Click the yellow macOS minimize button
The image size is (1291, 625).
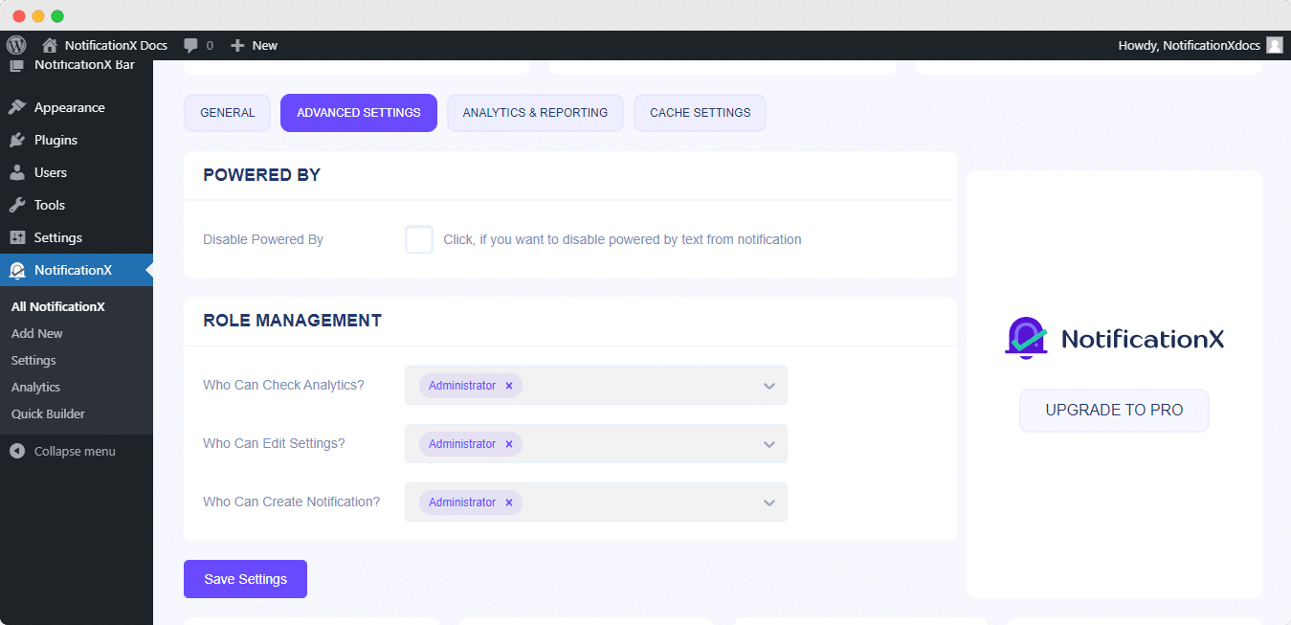click(38, 16)
